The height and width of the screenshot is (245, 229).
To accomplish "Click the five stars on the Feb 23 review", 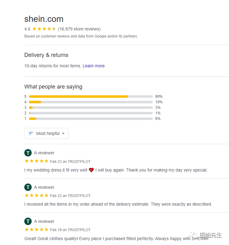I will pyautogui.click(x=36, y=161).
